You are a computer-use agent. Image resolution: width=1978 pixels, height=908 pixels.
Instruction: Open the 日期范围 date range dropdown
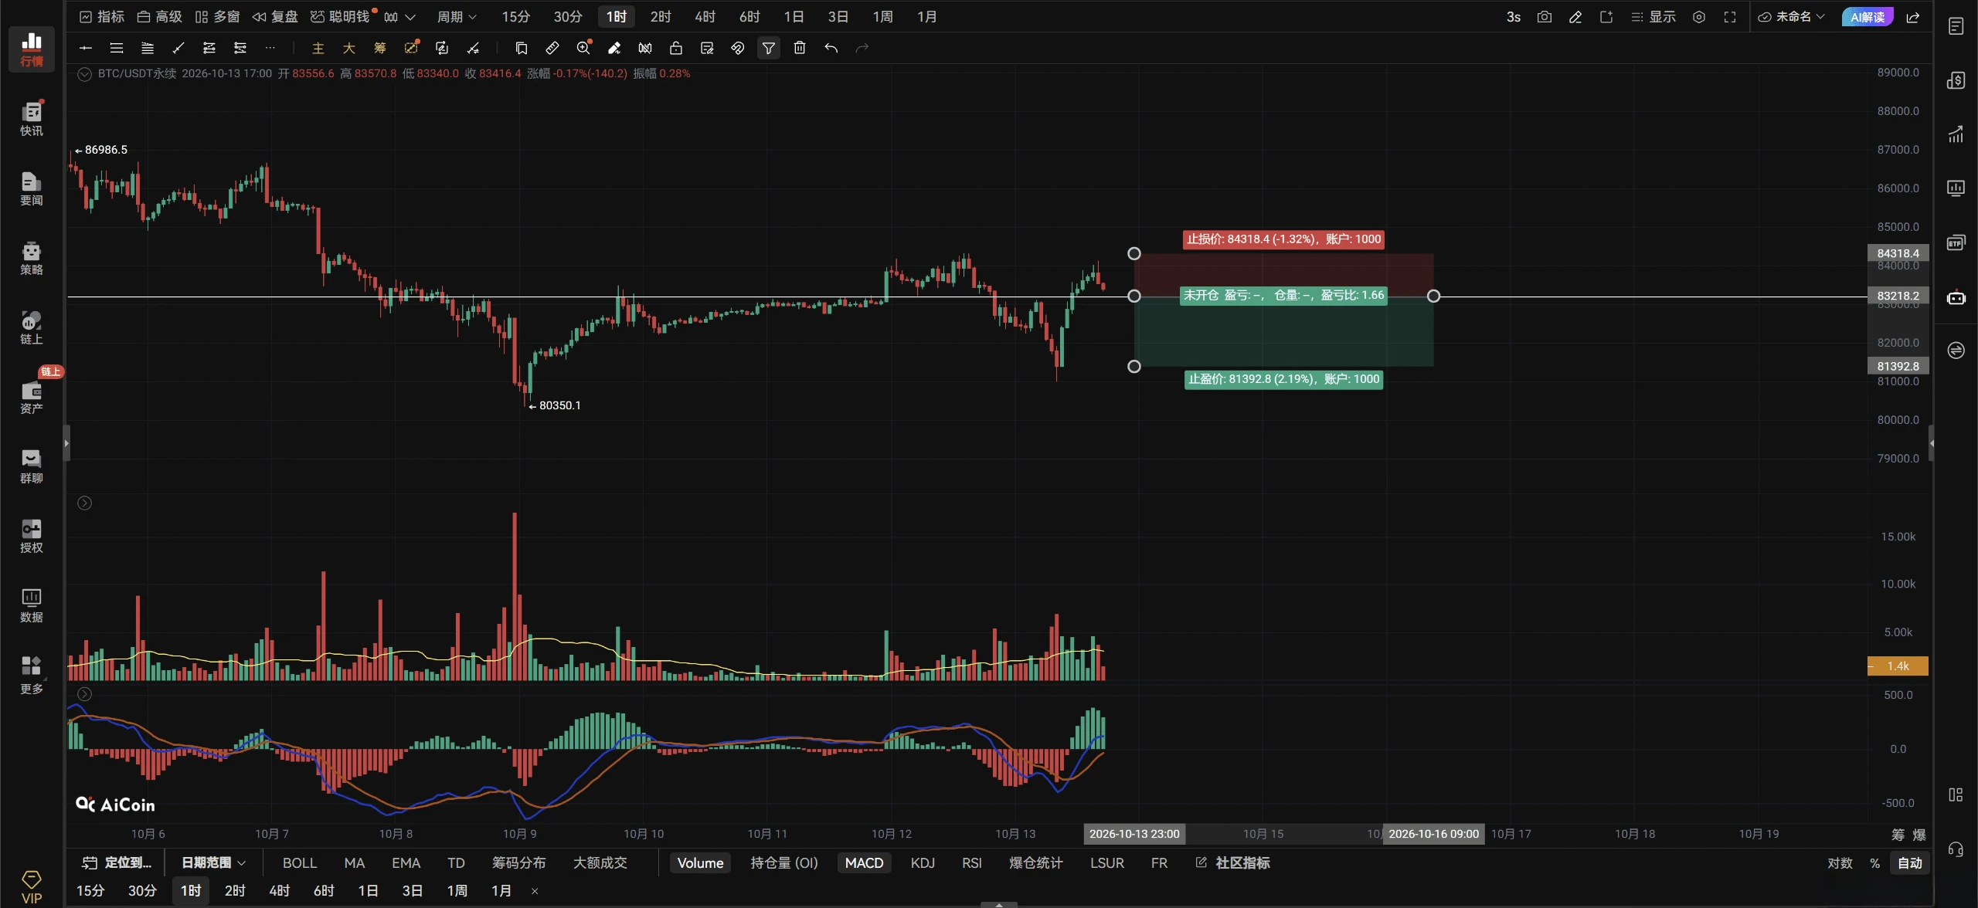pos(213,862)
